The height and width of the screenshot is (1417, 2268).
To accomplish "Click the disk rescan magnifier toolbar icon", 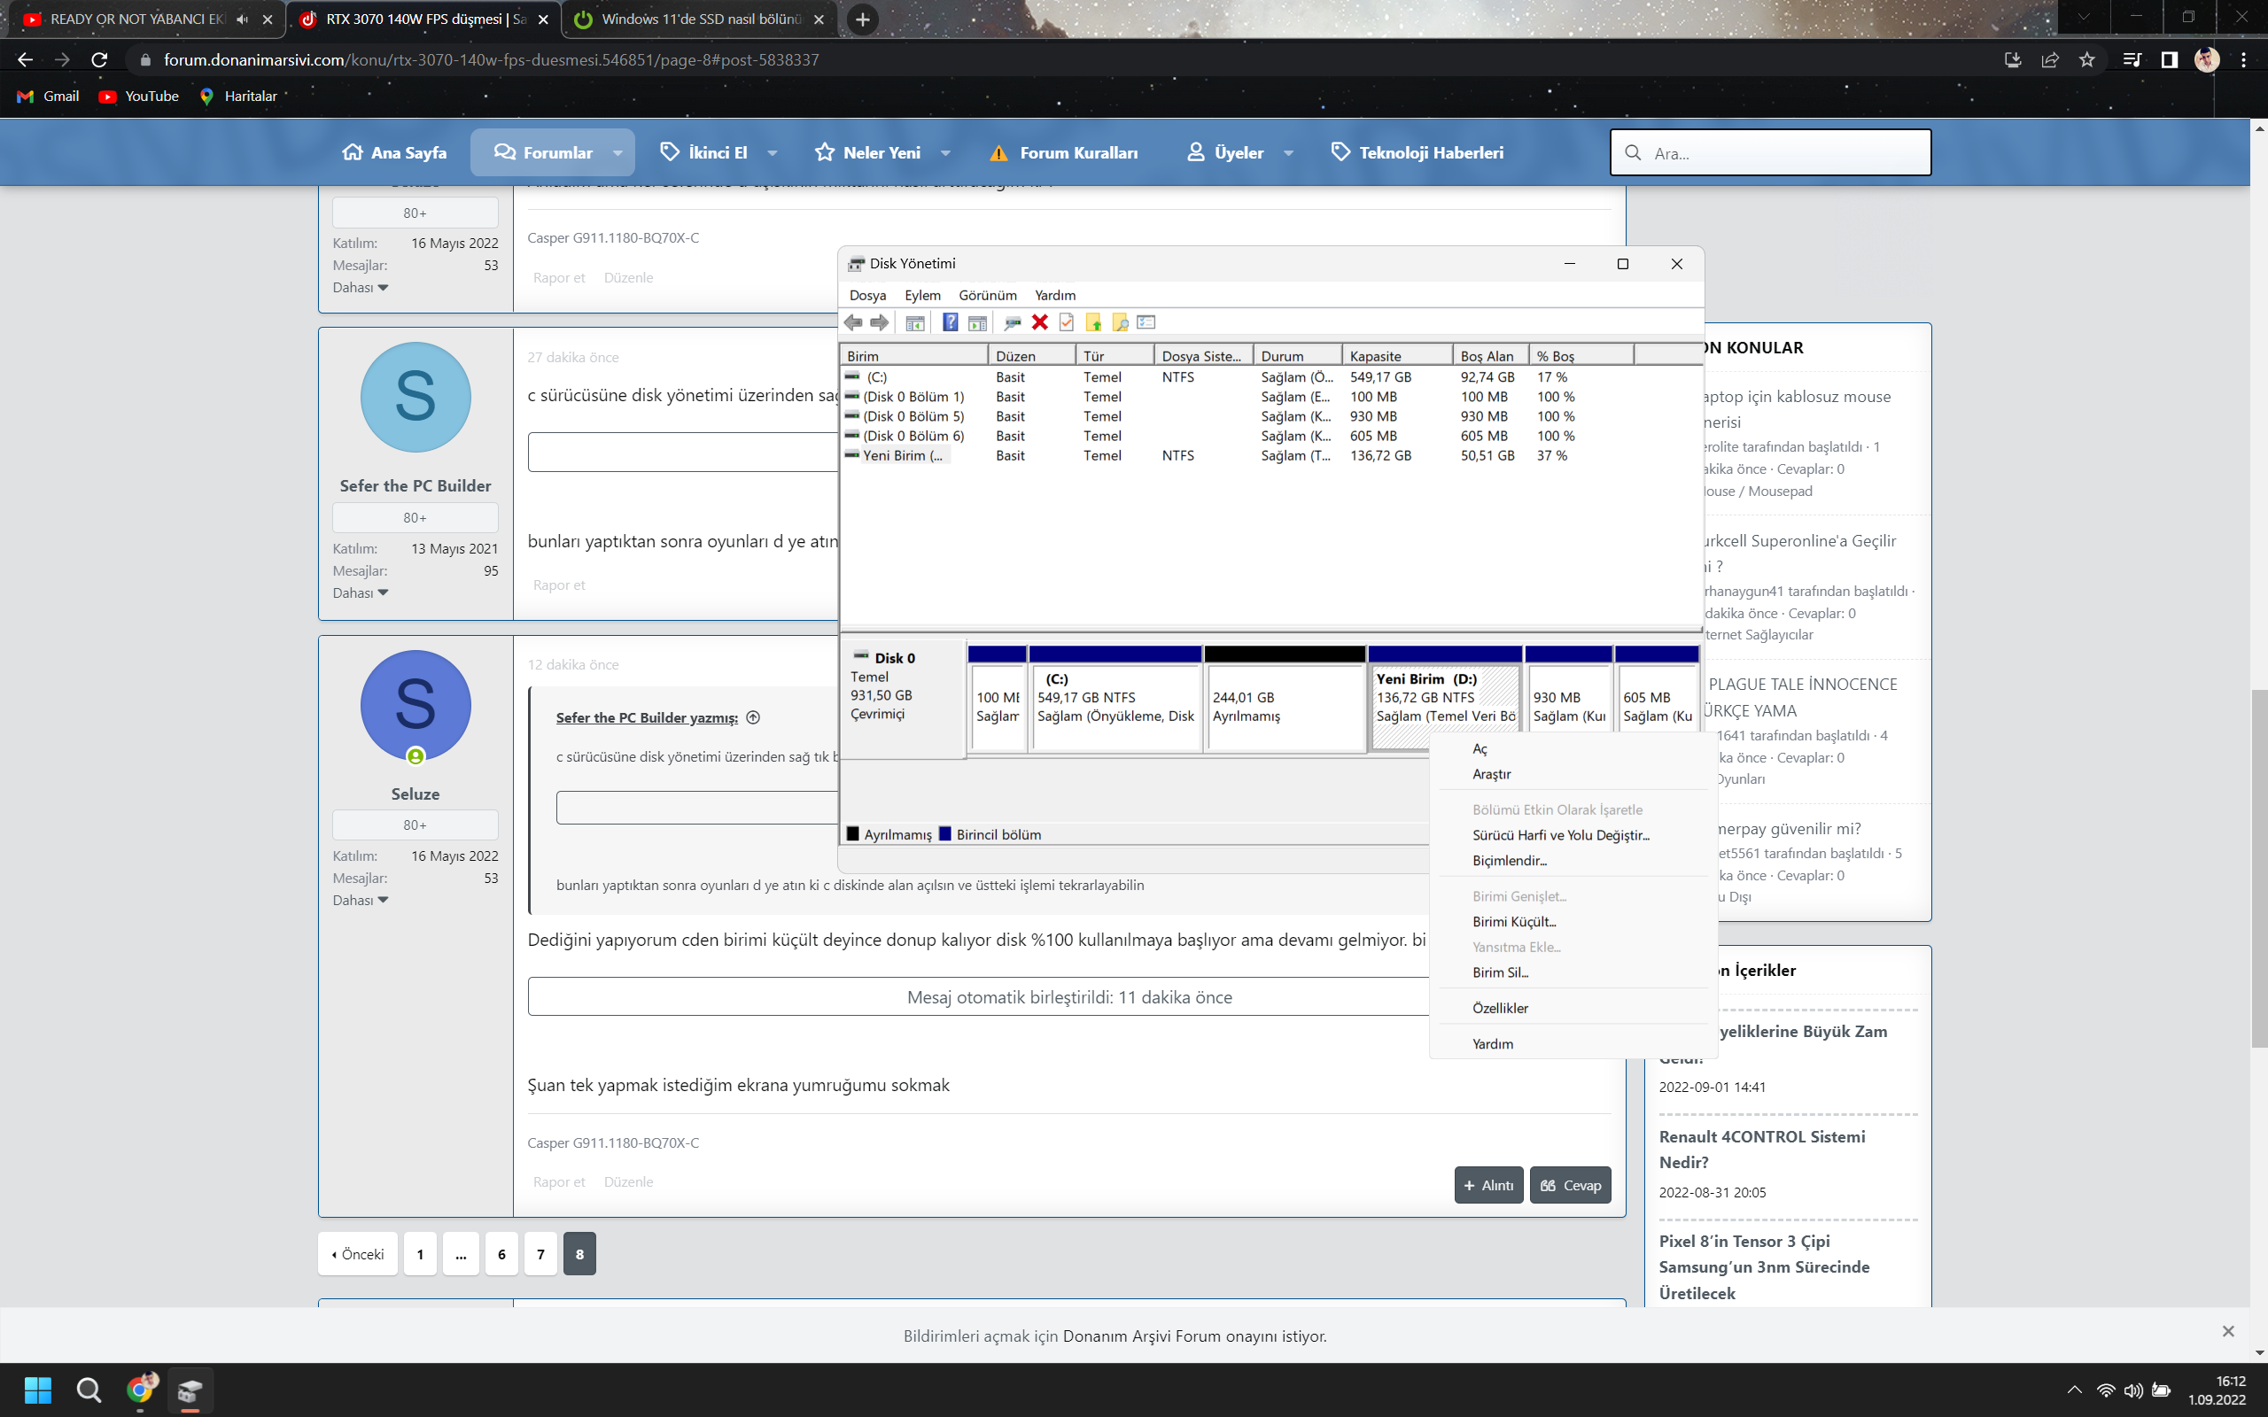I will pos(1012,322).
